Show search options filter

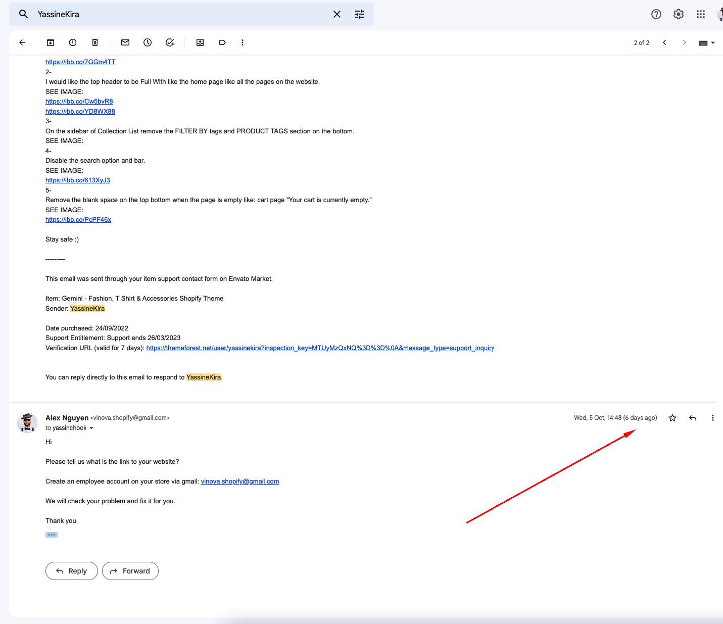pyautogui.click(x=359, y=14)
